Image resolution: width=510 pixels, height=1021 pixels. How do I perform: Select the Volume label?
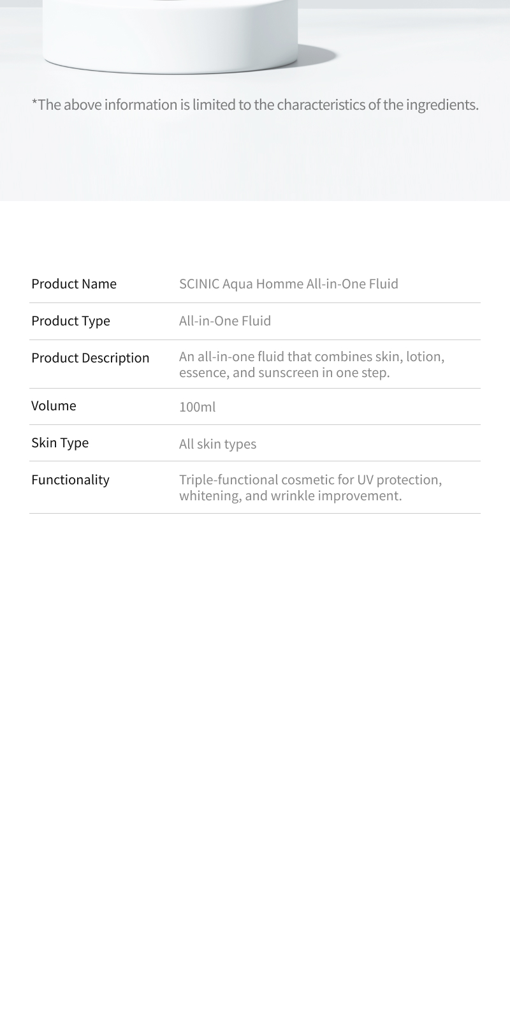coord(54,406)
